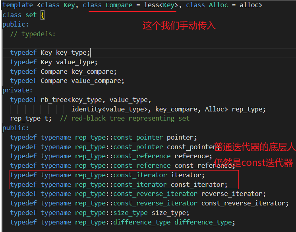296x232 pixels.
Task: Click the "rep_type::difference_type difference_type;" typedef line
Action: (x=123, y=222)
